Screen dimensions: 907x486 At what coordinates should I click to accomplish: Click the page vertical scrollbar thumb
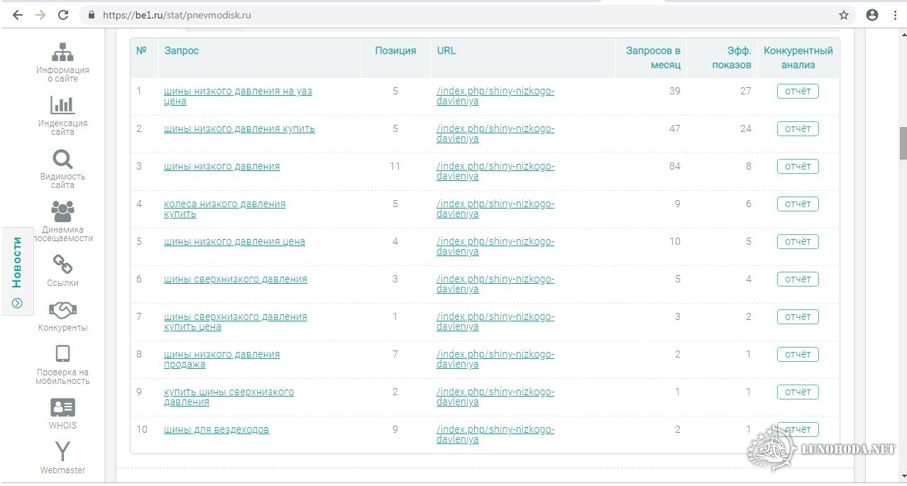click(x=903, y=143)
